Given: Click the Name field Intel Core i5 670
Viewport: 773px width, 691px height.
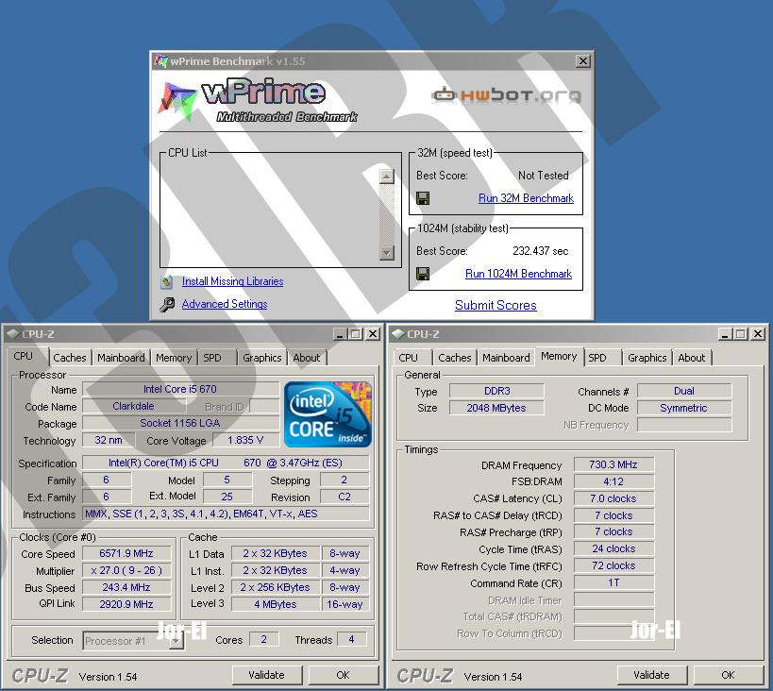Looking at the screenshot, I should coord(180,389).
